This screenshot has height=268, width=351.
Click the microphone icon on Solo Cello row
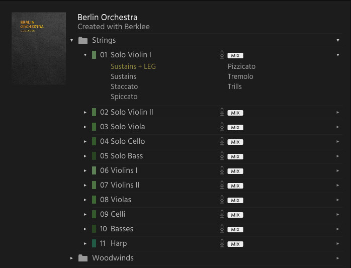tap(222, 142)
